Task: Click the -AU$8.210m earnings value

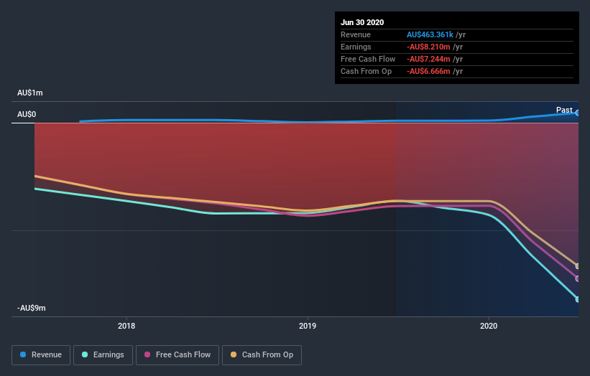Action: [428, 47]
